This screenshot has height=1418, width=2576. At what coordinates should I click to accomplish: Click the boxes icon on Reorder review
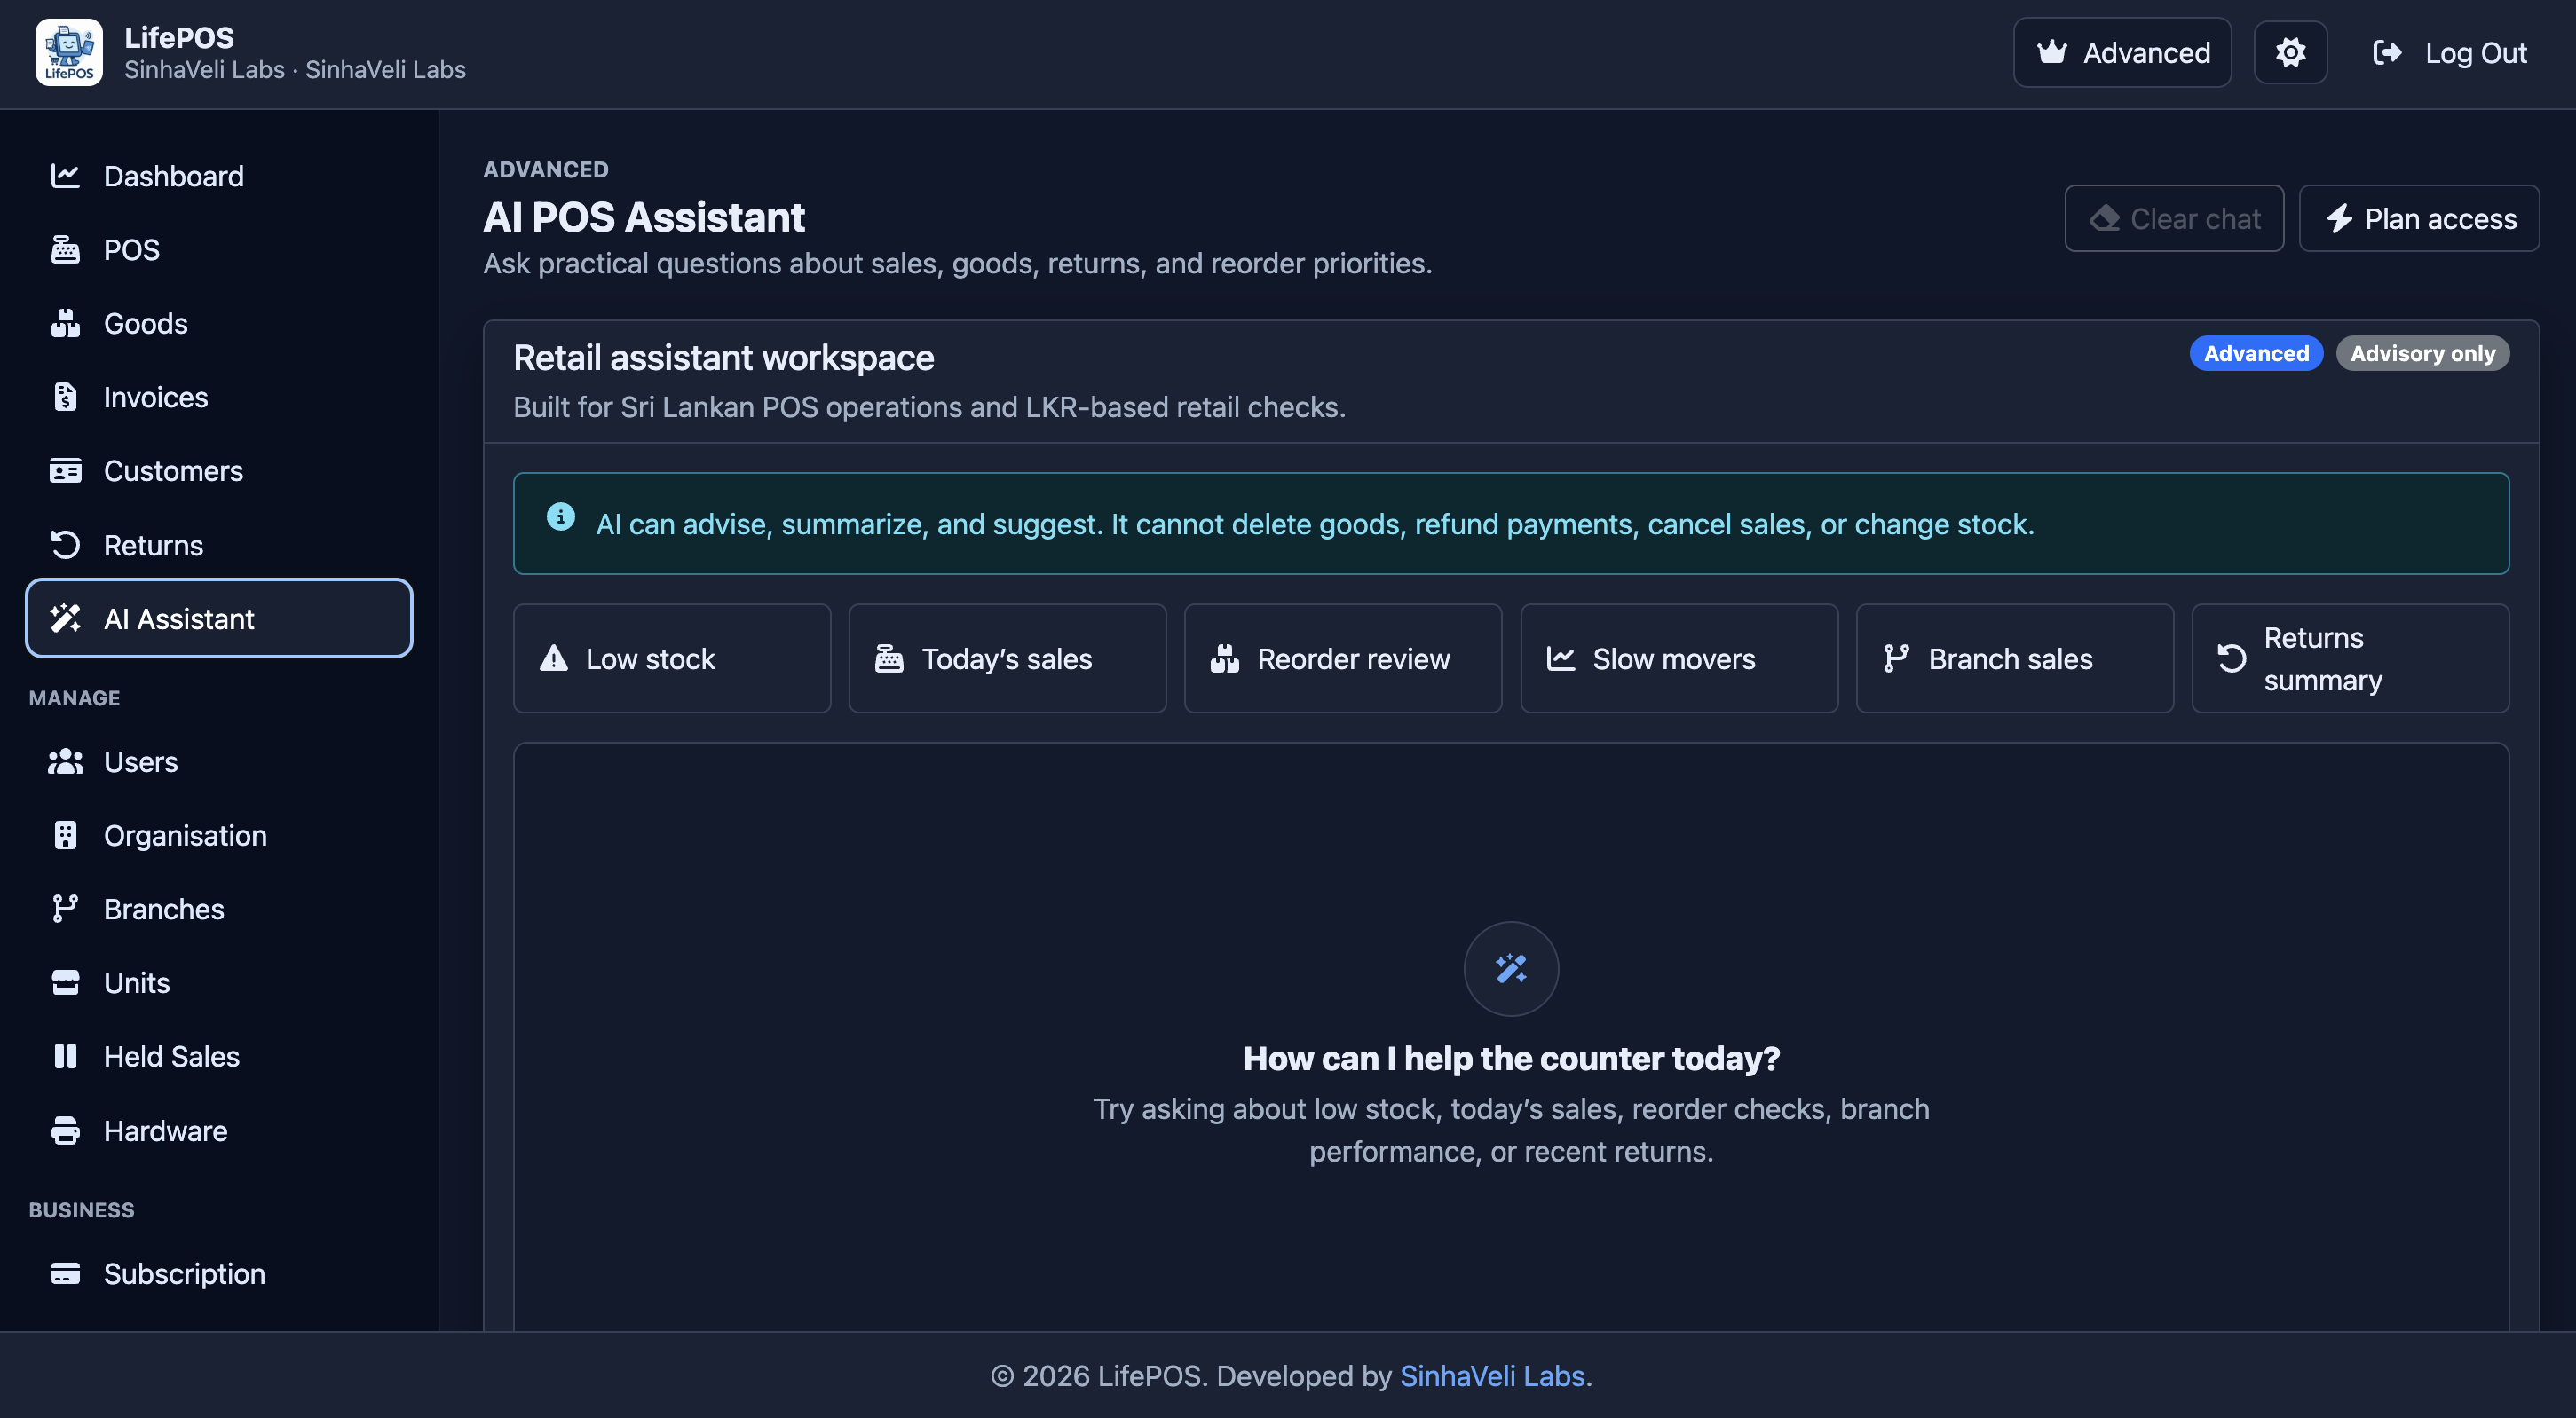pos(1224,658)
